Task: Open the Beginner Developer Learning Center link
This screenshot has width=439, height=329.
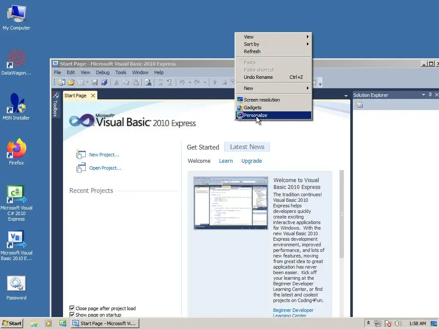Action: tap(293, 313)
